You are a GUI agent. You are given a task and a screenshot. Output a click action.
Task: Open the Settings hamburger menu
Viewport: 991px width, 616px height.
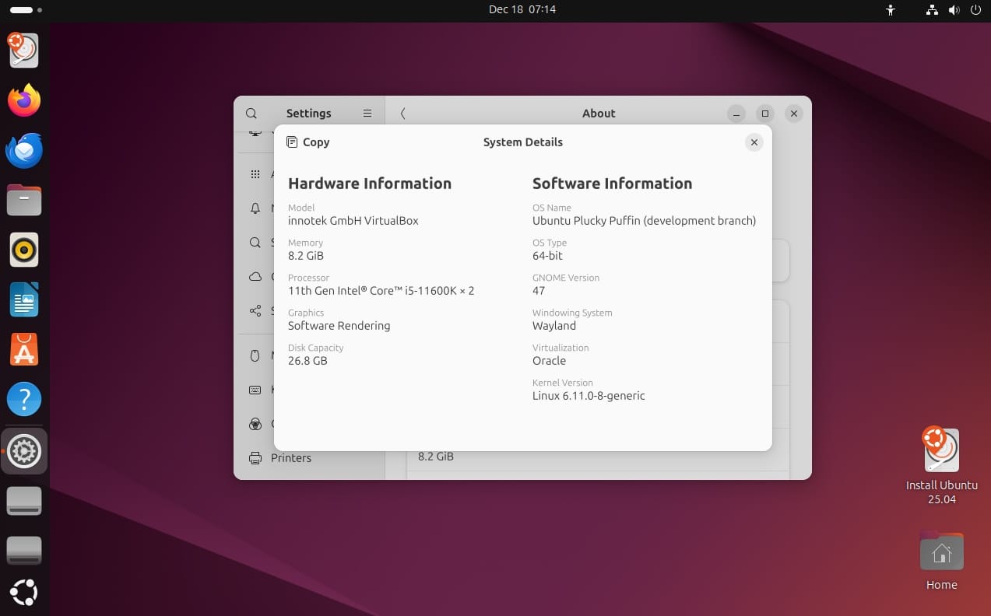point(367,113)
